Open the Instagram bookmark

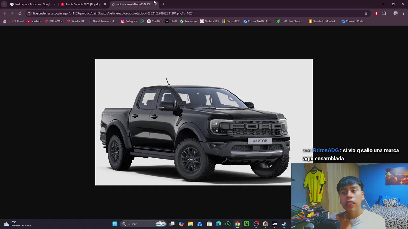click(129, 21)
